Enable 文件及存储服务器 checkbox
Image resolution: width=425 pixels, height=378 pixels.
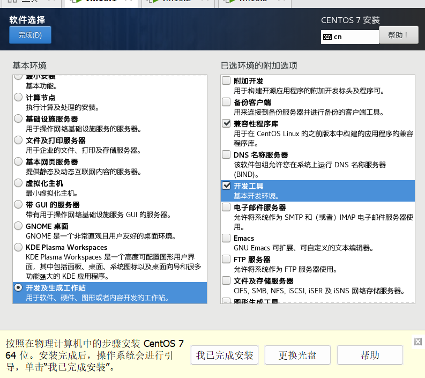pos(226,280)
